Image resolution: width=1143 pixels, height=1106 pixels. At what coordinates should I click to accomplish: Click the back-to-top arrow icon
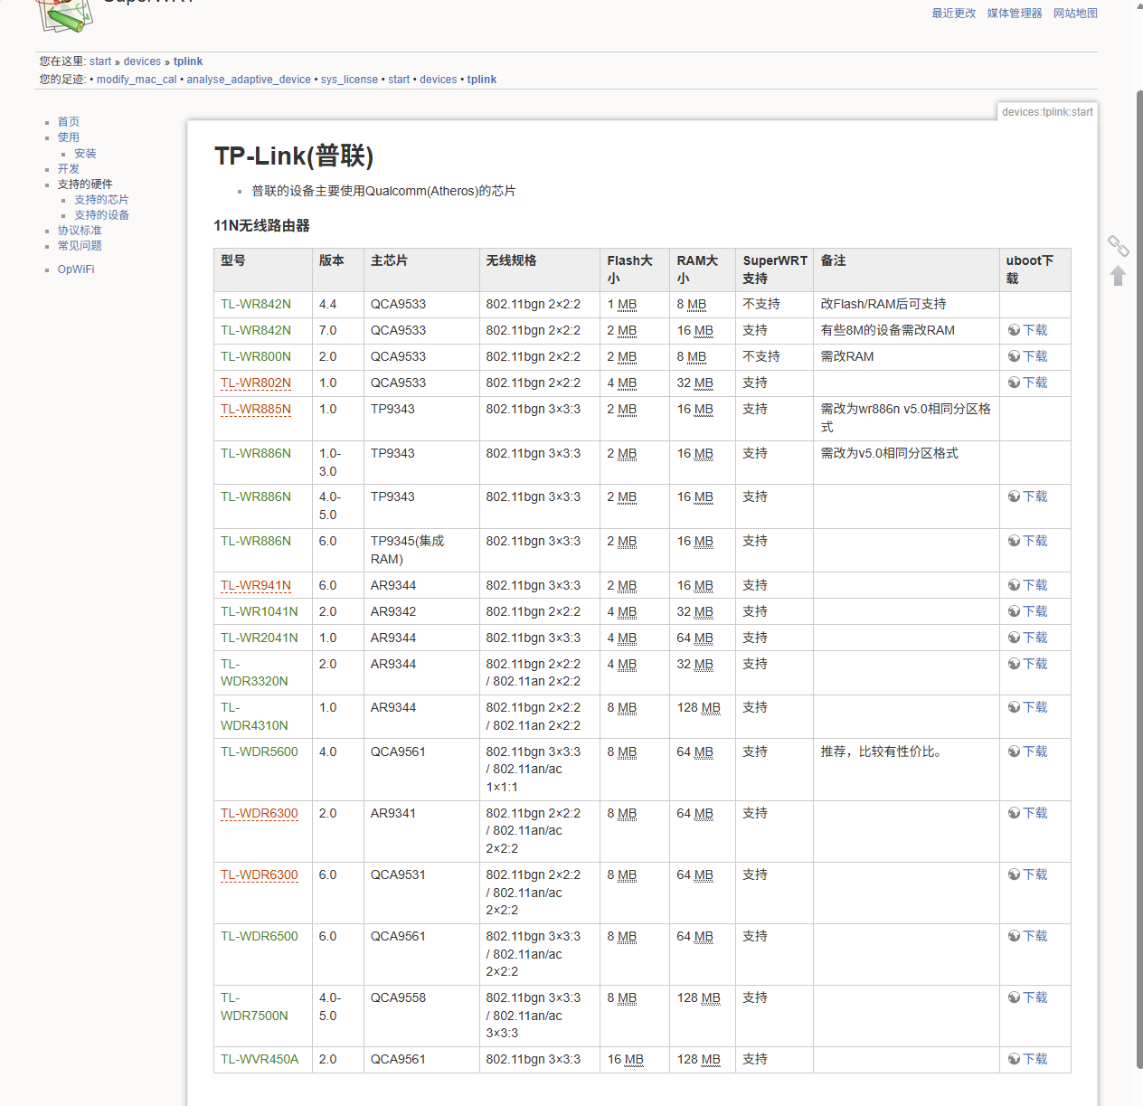tap(1119, 276)
